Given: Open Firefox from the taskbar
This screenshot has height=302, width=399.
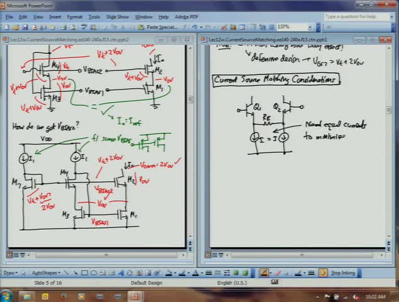Looking at the screenshot, I should pyautogui.click(x=64, y=296).
